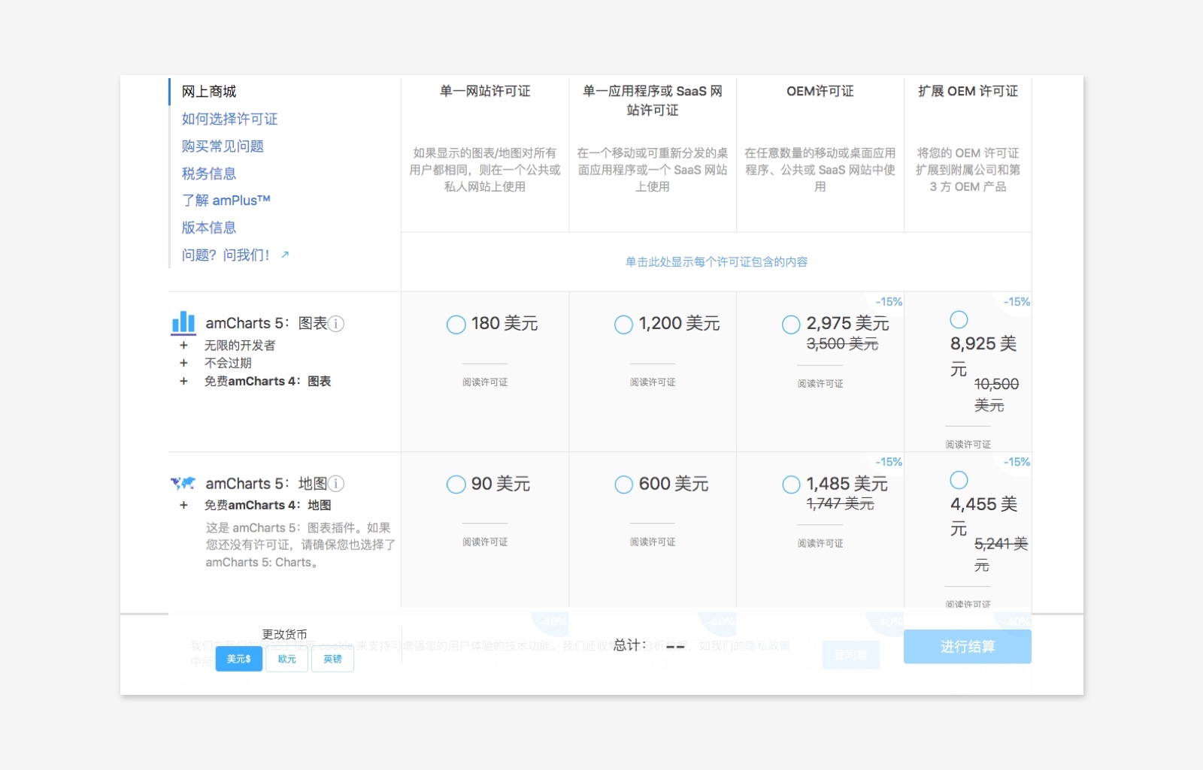Screen dimensions: 1203x770
Task: Open 阅读许可证 under 600 美元 price
Action: pos(653,542)
